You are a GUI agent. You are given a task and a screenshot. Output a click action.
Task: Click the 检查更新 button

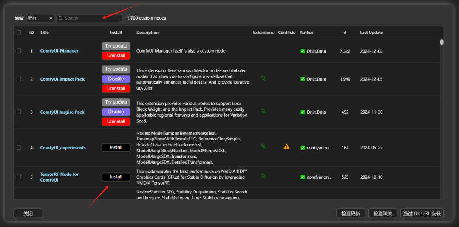tap(351, 213)
